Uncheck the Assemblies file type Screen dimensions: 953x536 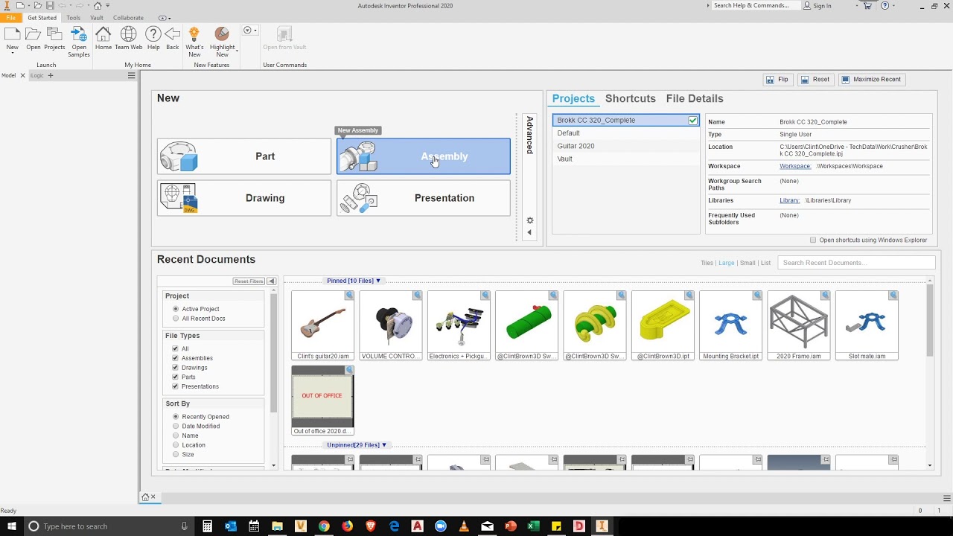point(175,358)
